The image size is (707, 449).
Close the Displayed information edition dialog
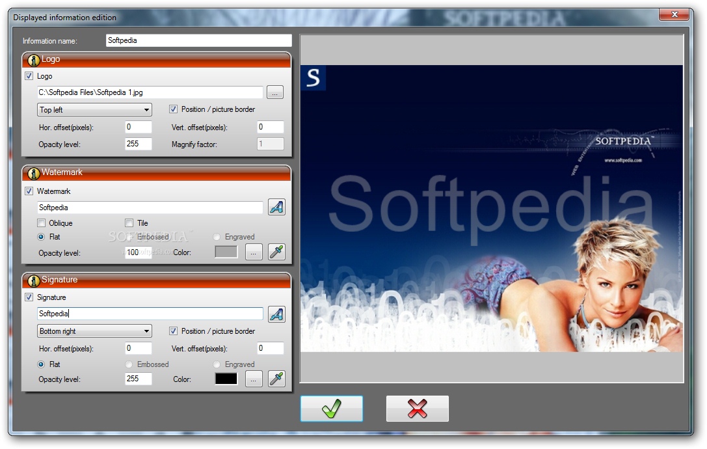(x=674, y=14)
